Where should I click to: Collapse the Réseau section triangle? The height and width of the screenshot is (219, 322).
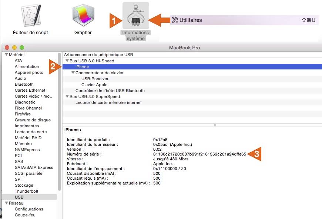(6, 203)
